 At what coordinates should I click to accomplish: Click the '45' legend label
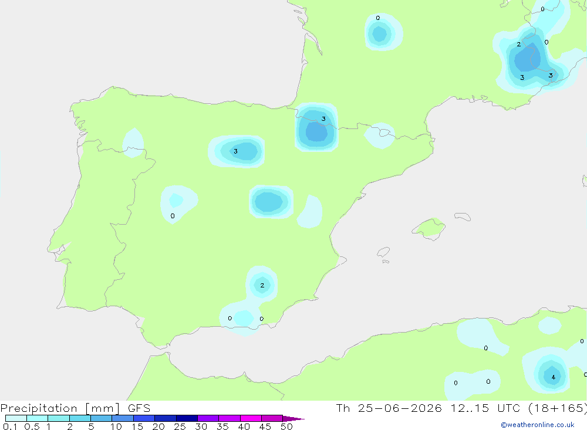click(x=265, y=426)
